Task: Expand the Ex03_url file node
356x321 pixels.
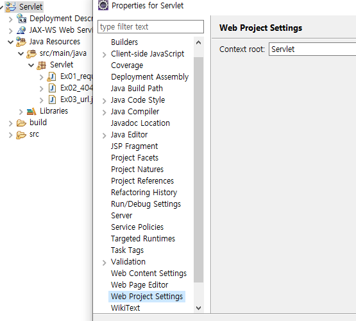Action: [x=41, y=100]
